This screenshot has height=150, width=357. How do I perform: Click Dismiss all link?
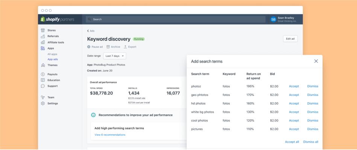[311, 142]
